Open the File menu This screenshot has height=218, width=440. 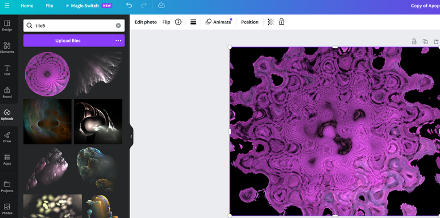[49, 6]
